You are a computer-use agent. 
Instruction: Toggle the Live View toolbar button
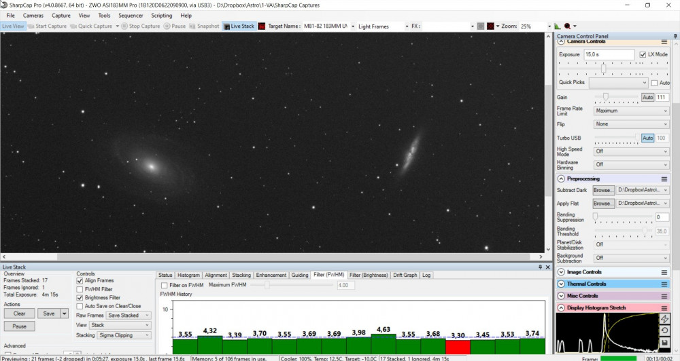(13, 26)
